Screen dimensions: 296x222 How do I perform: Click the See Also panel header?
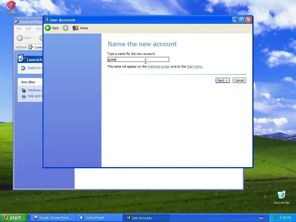[30, 82]
